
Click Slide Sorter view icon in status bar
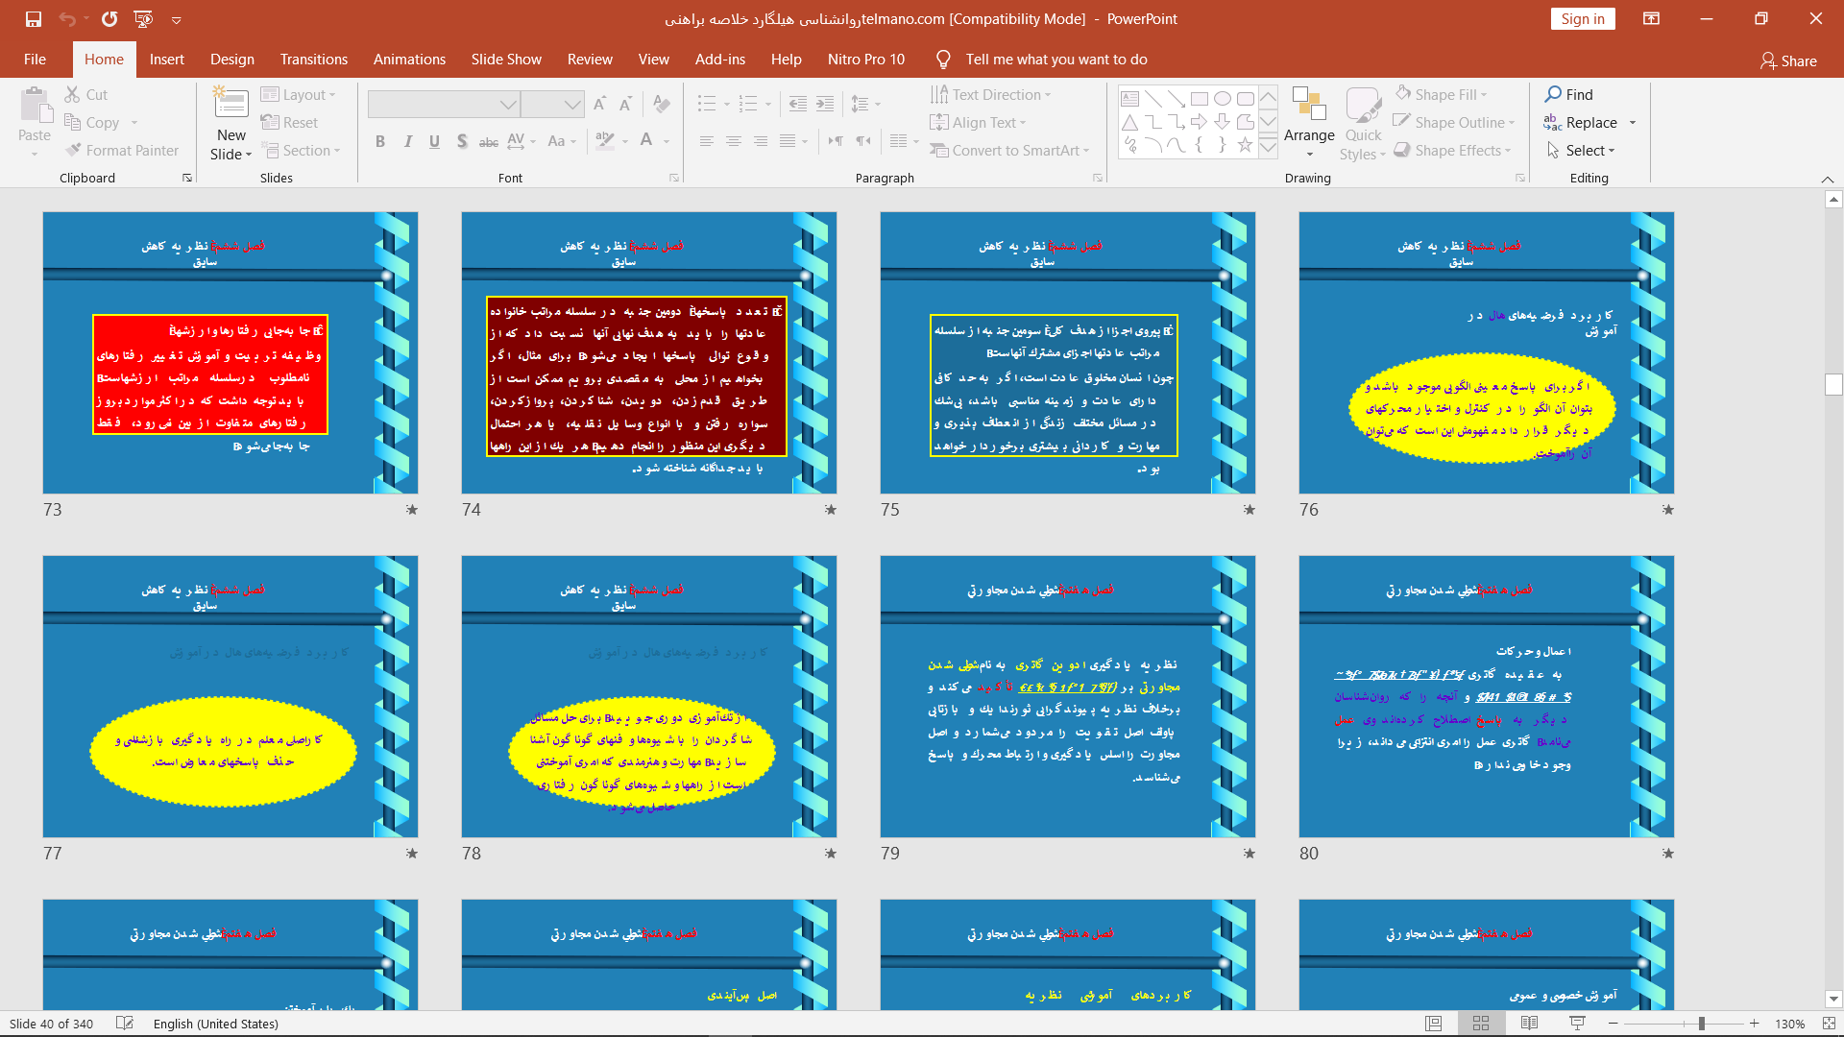coord(1481,1024)
